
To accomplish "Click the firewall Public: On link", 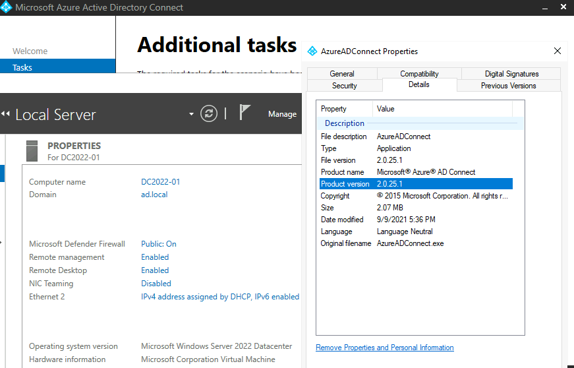I will tap(158, 244).
